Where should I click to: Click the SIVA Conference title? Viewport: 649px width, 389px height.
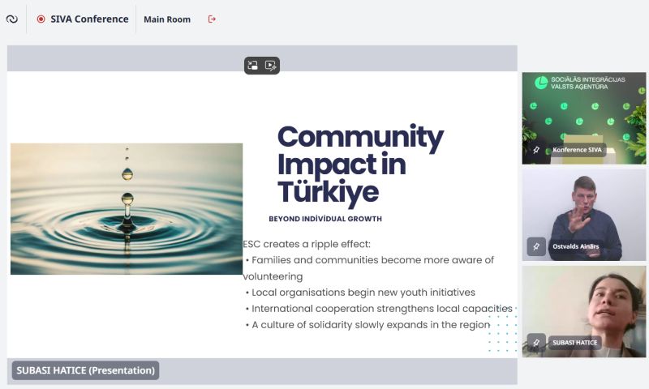89,19
